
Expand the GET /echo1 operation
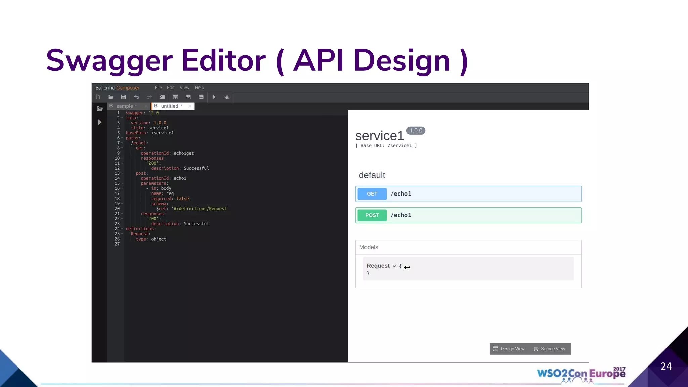(x=468, y=194)
